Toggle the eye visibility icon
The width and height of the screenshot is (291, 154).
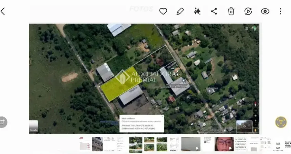[265, 11]
